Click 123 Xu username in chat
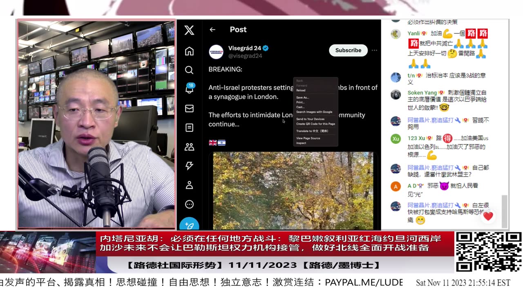This screenshot has width=523, height=294. point(416,138)
